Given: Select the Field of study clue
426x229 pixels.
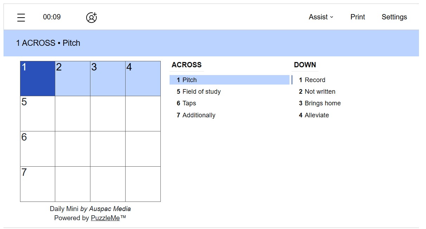Looking at the screenshot, I should (x=201, y=92).
